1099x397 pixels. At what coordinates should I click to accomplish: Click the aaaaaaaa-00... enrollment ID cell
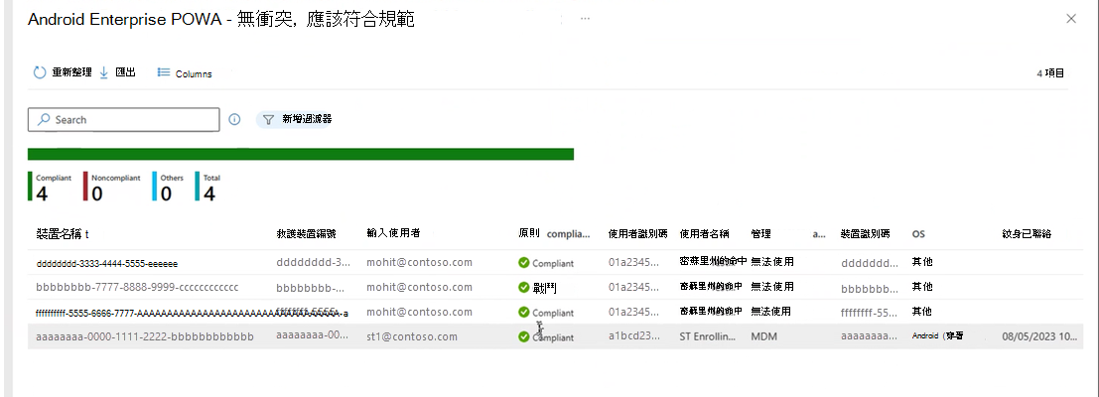312,335
